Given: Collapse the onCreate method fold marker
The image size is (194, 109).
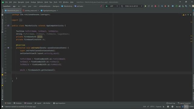Looking at the screenshot, I should [11, 48].
